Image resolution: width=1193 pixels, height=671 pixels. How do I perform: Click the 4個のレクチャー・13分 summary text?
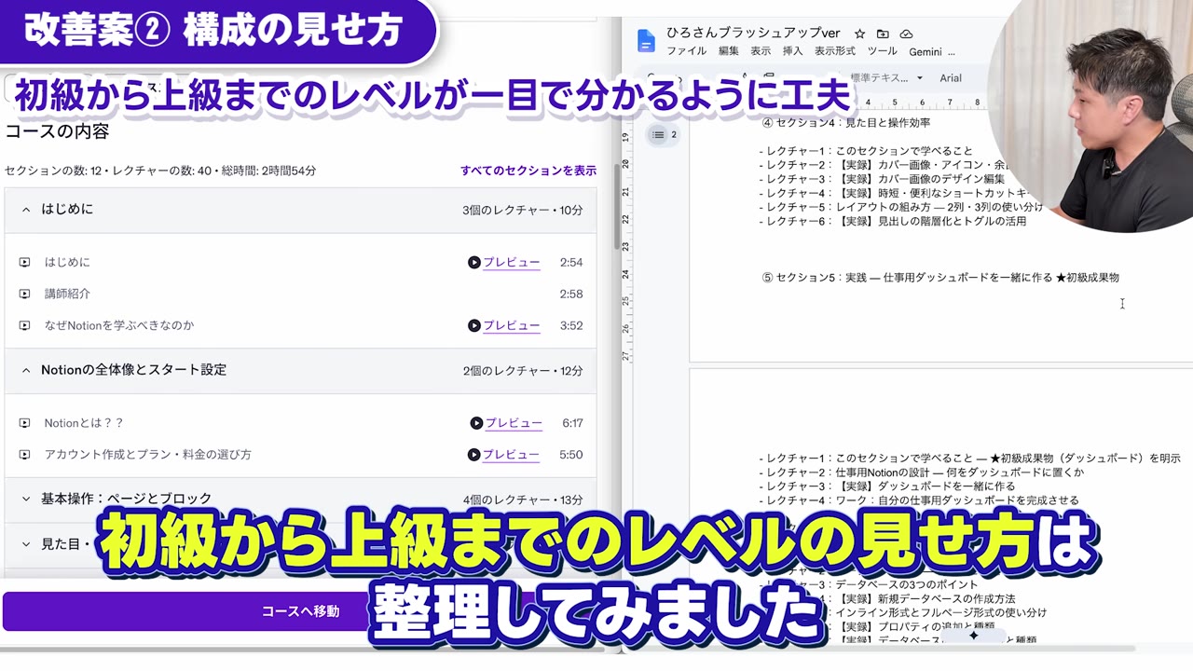pos(523,500)
